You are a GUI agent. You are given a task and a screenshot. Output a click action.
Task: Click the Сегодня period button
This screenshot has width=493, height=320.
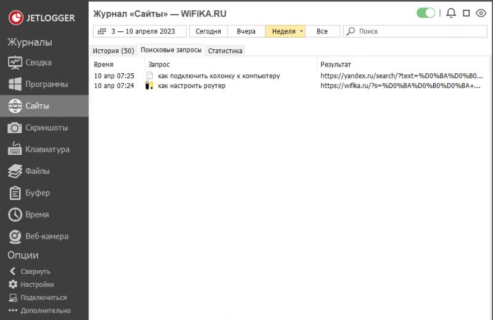tap(208, 31)
